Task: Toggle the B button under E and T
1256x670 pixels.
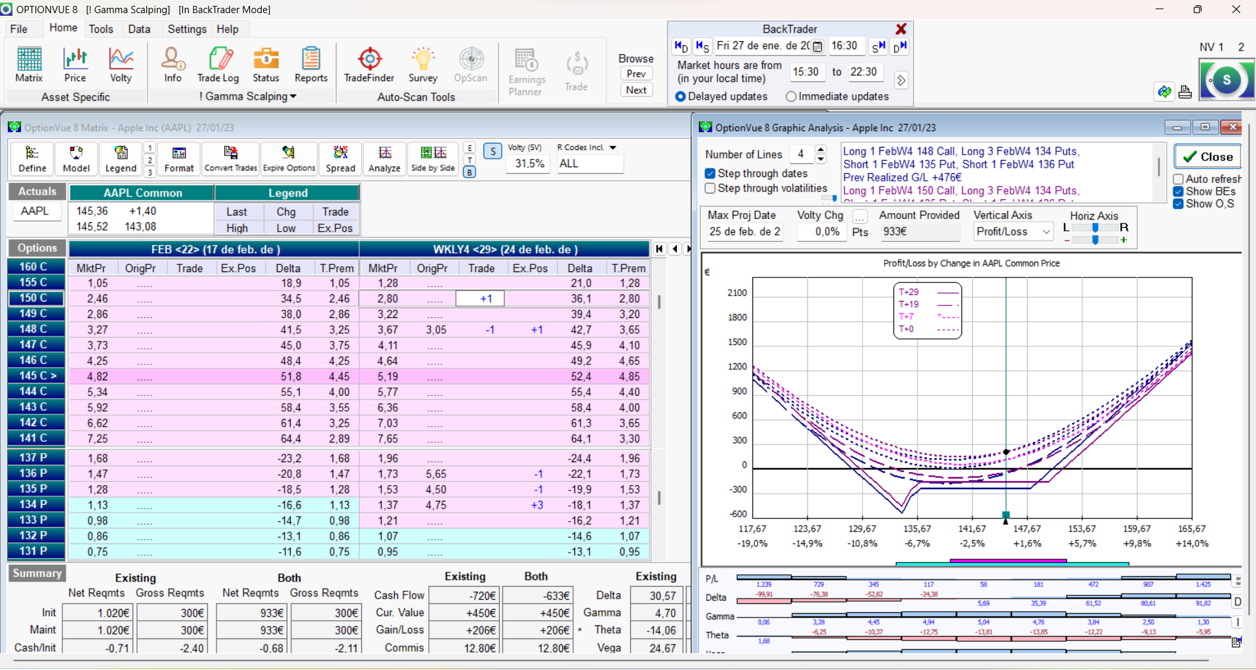Action: point(470,172)
